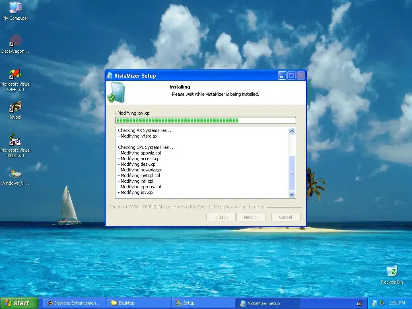Image resolution: width=412 pixels, height=309 pixels.
Task: Click the Next button in setup
Action: [x=251, y=217]
